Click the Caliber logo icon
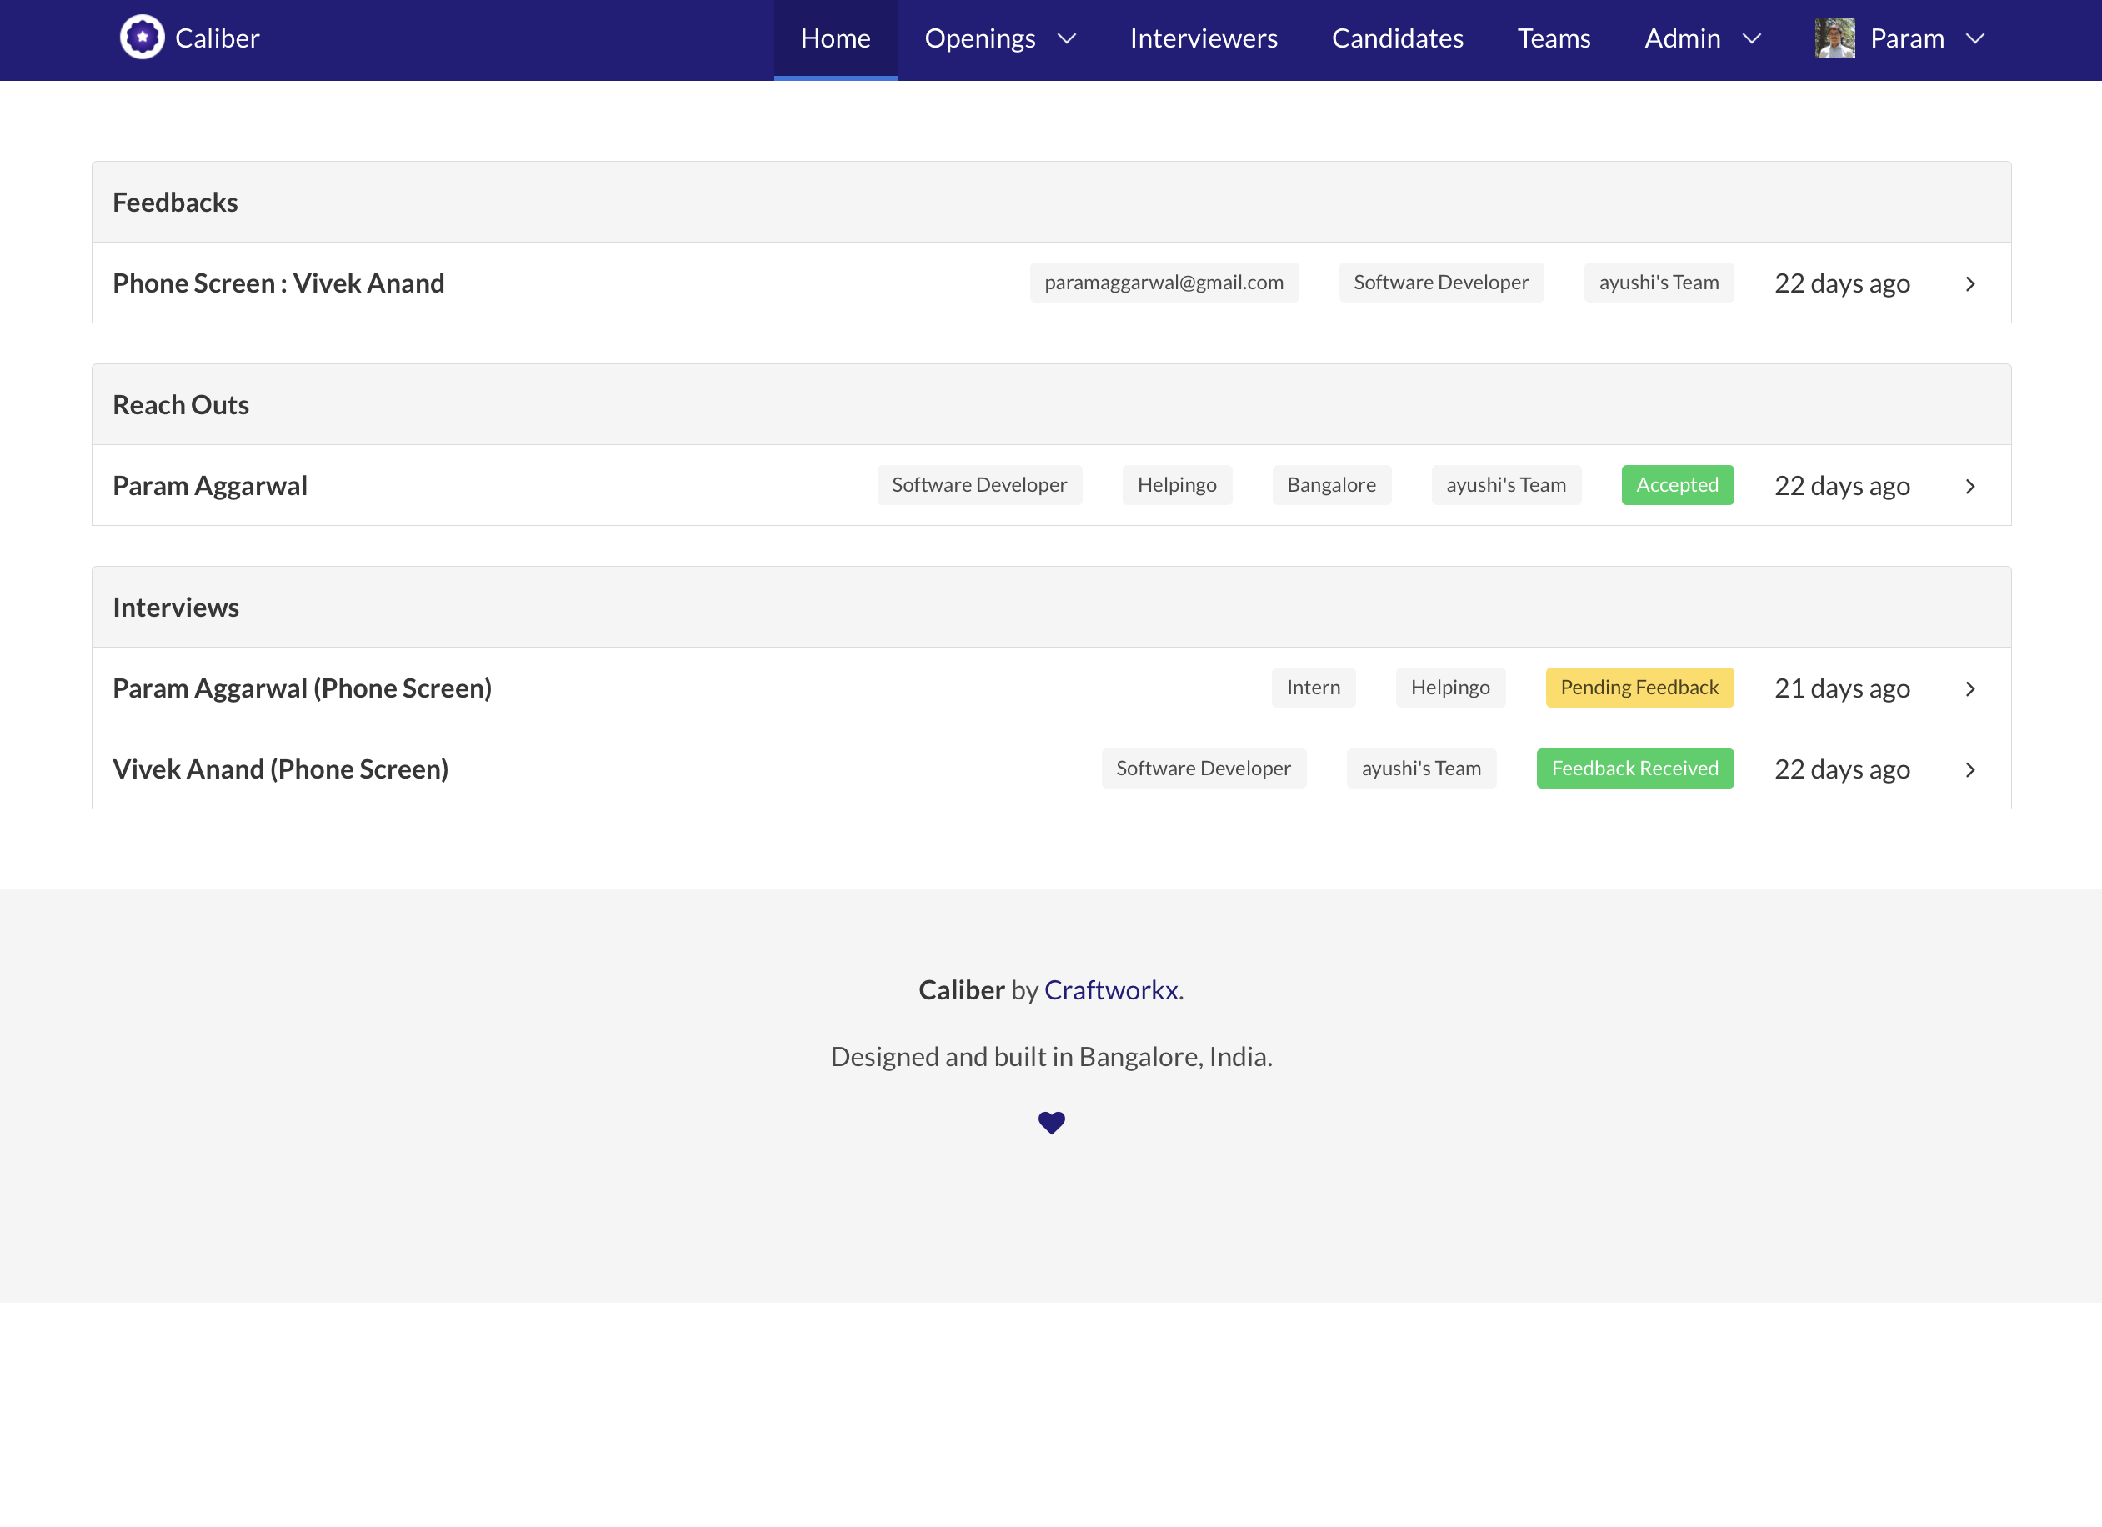The image size is (2102, 1527). click(x=142, y=38)
